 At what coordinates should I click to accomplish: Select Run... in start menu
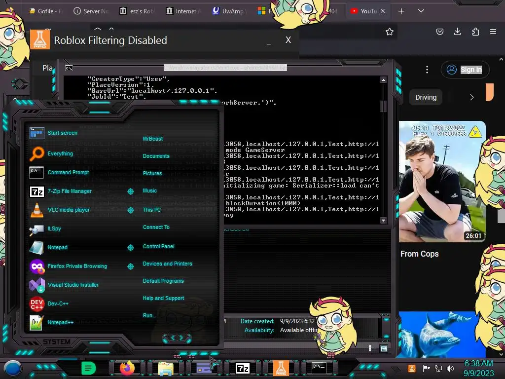(x=149, y=315)
